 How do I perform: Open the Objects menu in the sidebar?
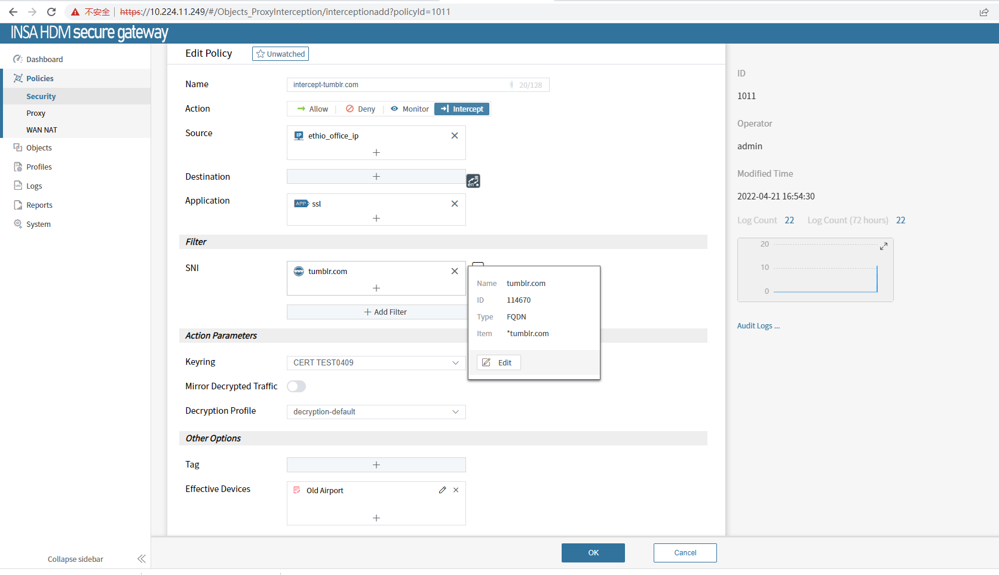[39, 148]
